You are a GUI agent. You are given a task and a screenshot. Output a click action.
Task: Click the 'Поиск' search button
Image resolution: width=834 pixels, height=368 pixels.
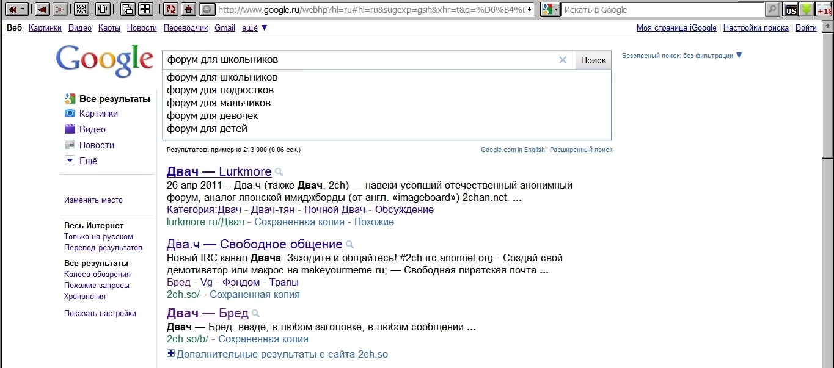click(593, 60)
